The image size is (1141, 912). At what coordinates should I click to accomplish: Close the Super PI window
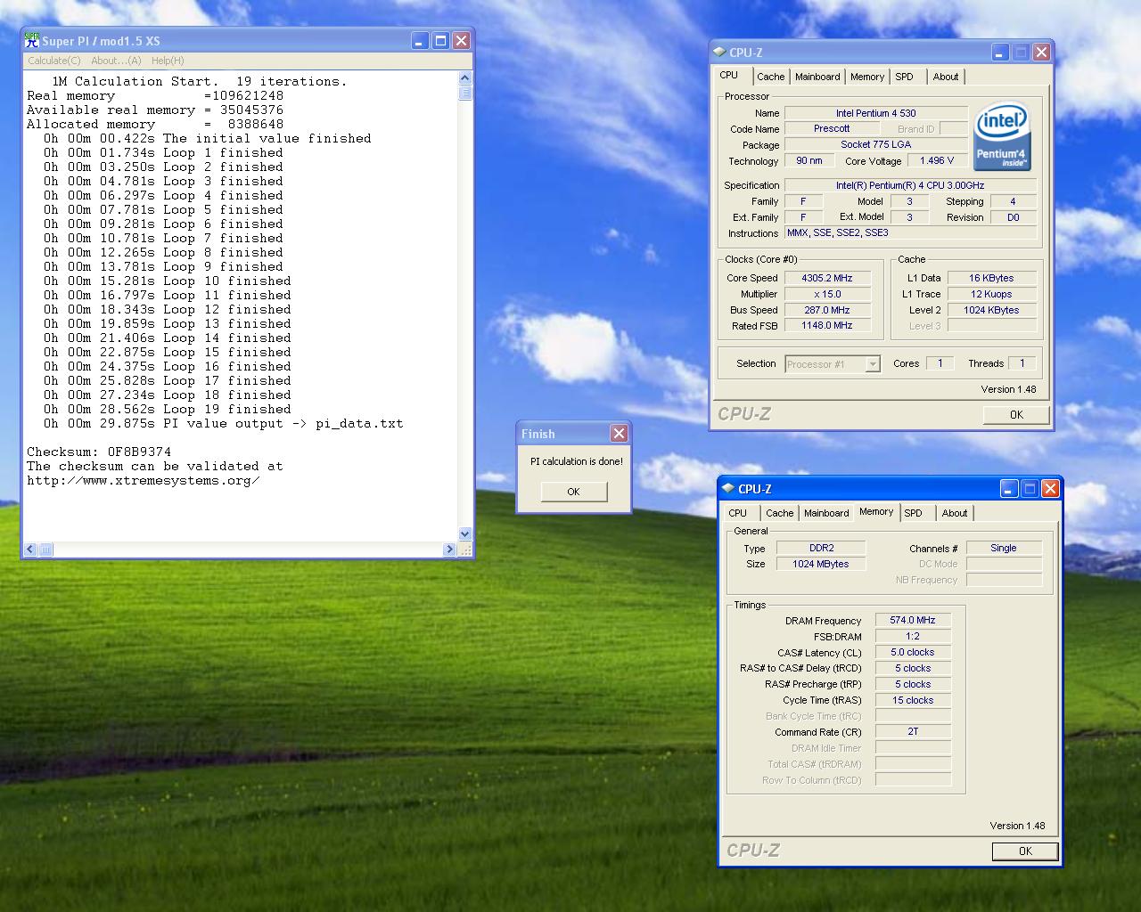click(x=461, y=41)
